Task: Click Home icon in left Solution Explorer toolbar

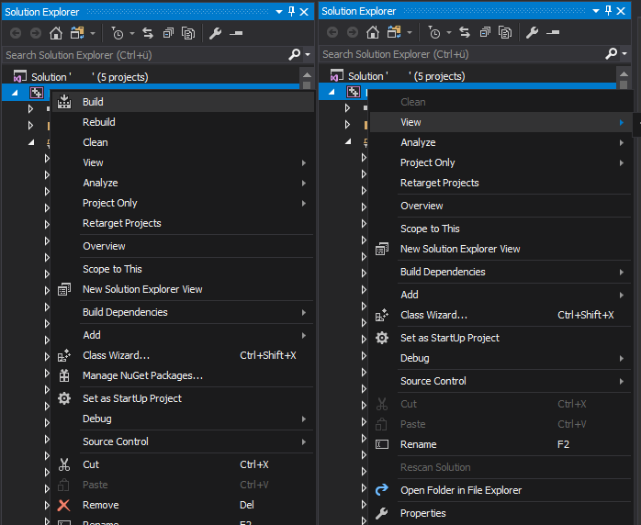Action: [x=55, y=33]
